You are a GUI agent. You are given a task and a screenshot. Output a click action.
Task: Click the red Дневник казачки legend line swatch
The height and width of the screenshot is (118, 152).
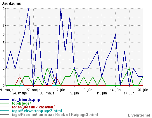(x=5, y=107)
